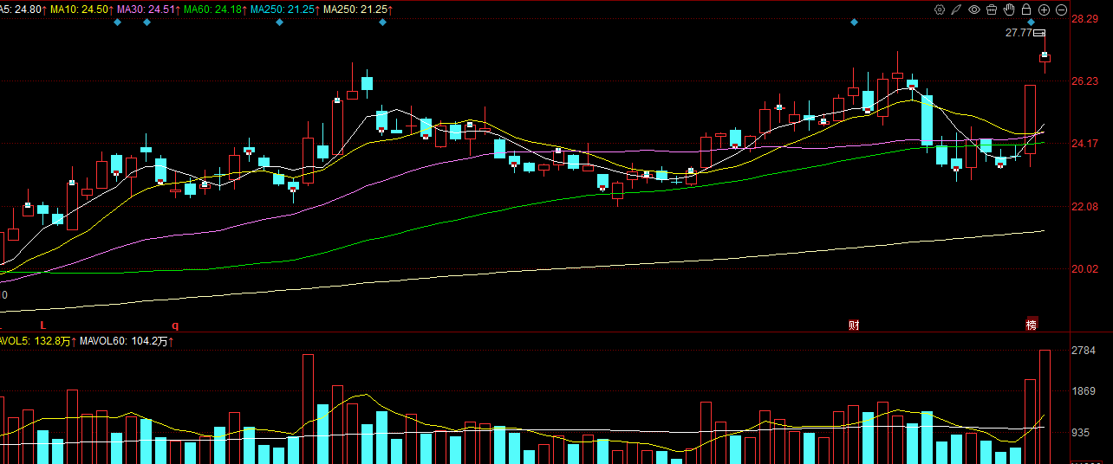Image resolution: width=1113 pixels, height=464 pixels.
Task: Select the cyan MA250: 21.25 label
Action: (x=284, y=10)
